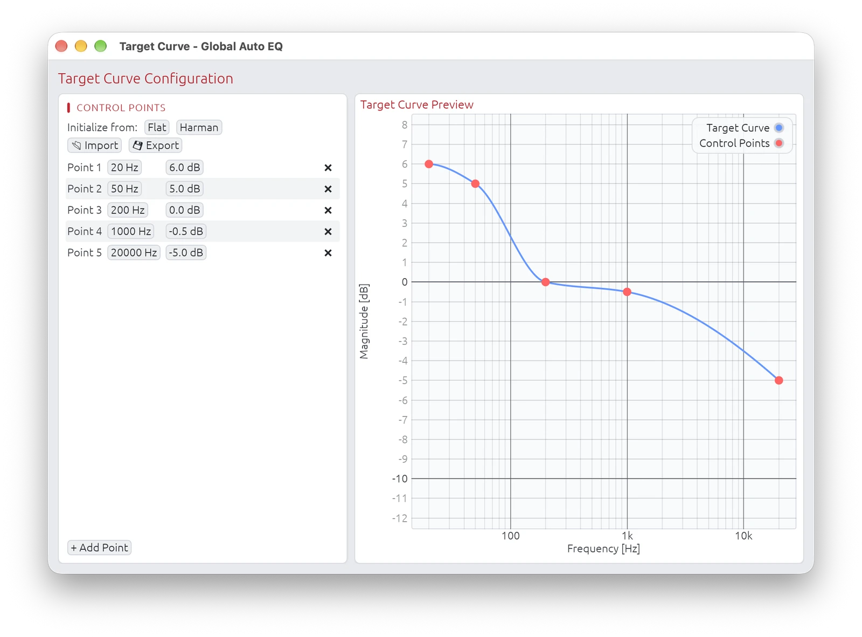Remove Point 5 using its X icon
This screenshot has height=637, width=862.
(328, 253)
